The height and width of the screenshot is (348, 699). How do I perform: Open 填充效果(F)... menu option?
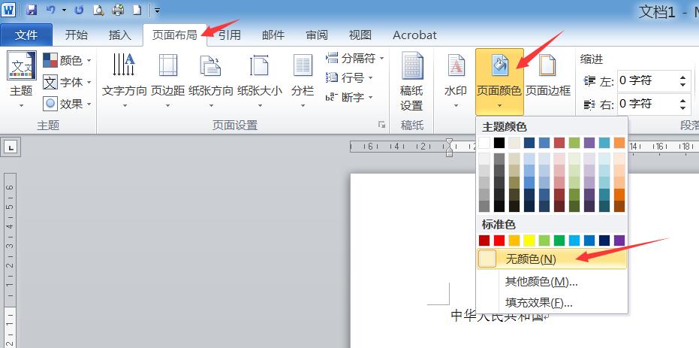tap(552, 303)
